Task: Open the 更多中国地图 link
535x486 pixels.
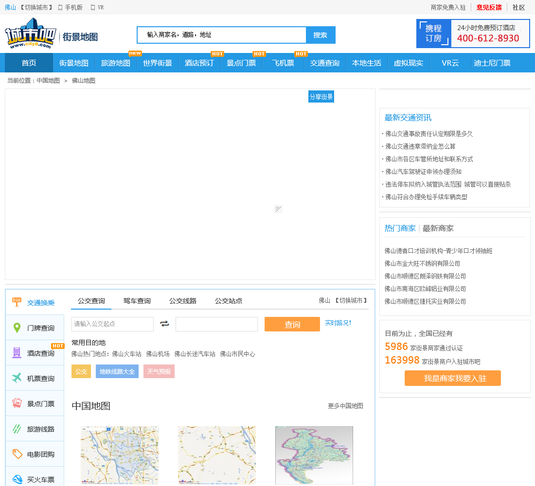Action: (x=345, y=406)
